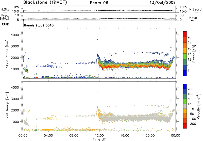Click the '20:00' time axis label
The width and height of the screenshot is (203, 141).
[x=150, y=135]
